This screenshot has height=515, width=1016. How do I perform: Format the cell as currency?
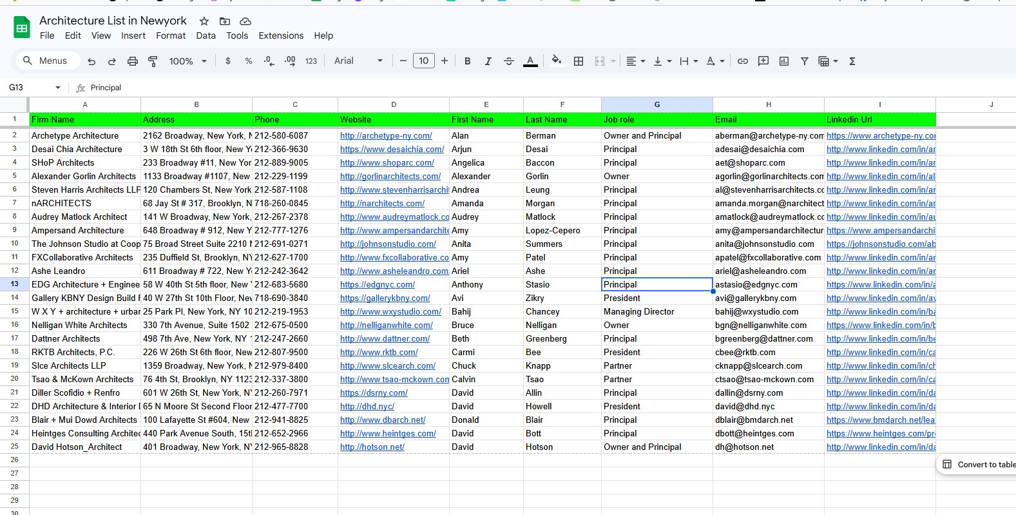(228, 61)
